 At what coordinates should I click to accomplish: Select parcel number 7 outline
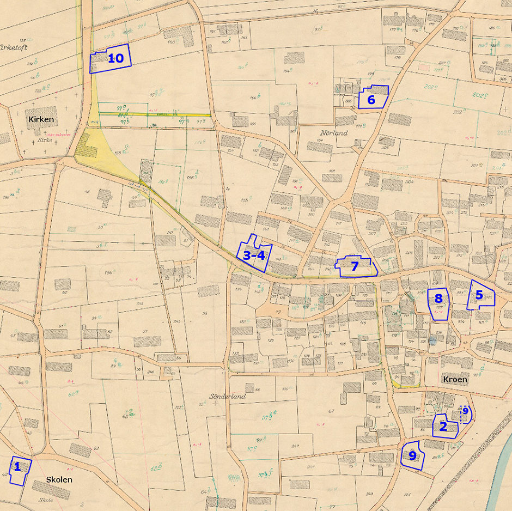click(x=355, y=267)
